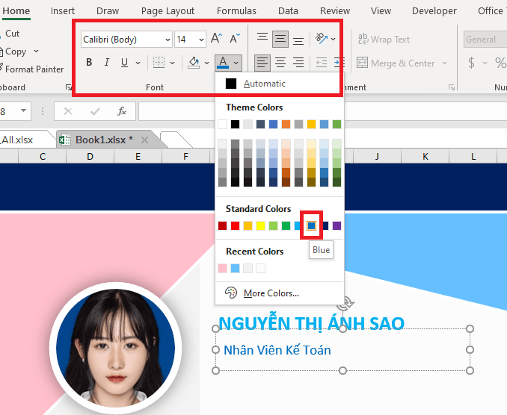Click Increase Font Size icon

(x=216, y=39)
